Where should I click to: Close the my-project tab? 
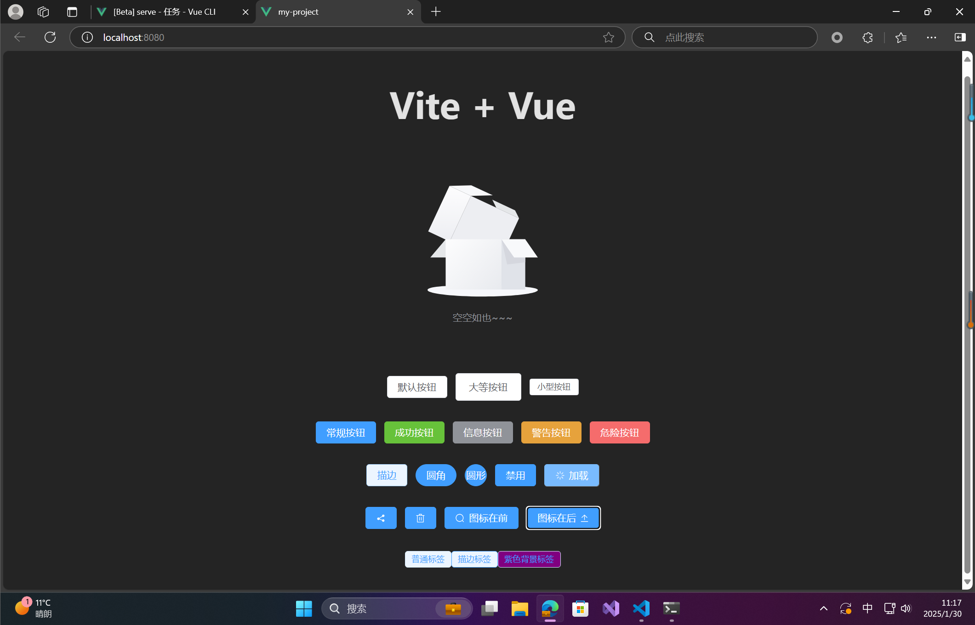(x=410, y=12)
